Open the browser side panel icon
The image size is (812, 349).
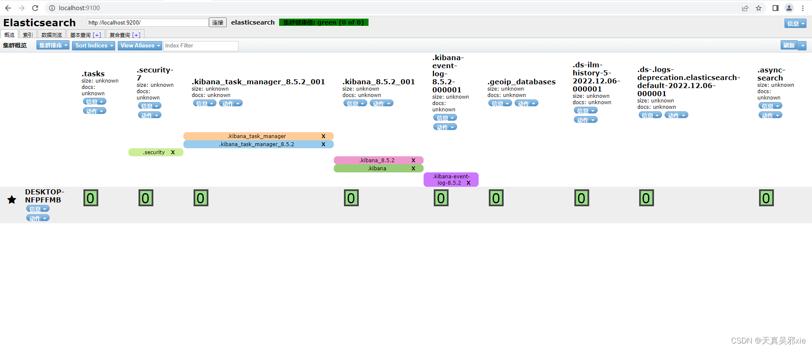point(776,8)
